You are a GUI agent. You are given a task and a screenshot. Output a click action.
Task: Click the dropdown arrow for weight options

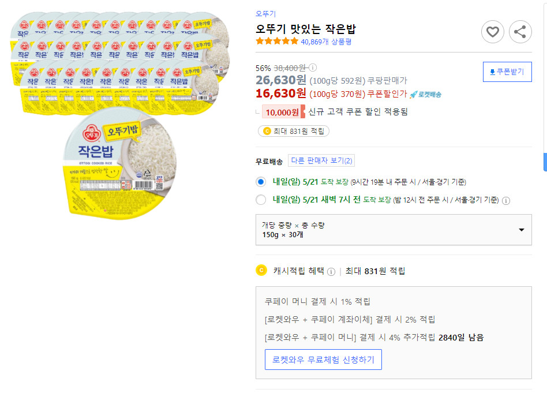[521, 230]
